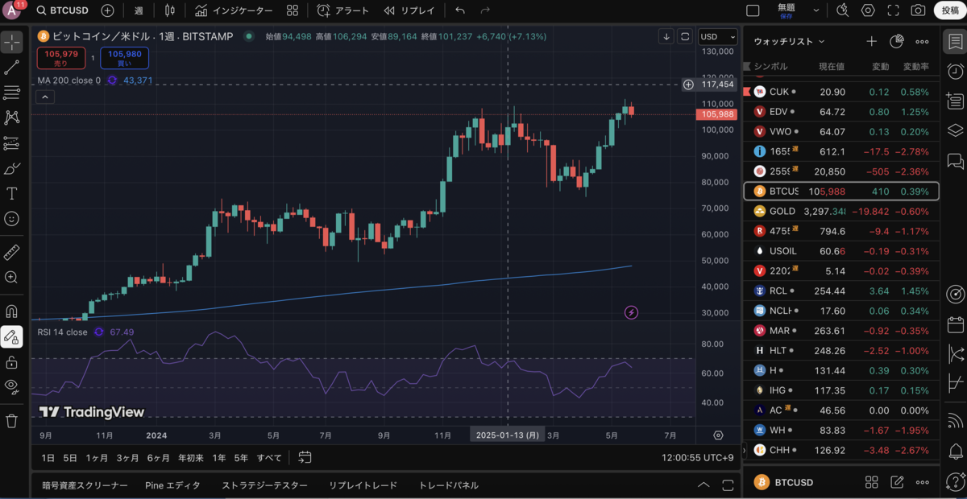The height and width of the screenshot is (499, 967).
Task: Activate the zoom in tool
Action: click(12, 277)
